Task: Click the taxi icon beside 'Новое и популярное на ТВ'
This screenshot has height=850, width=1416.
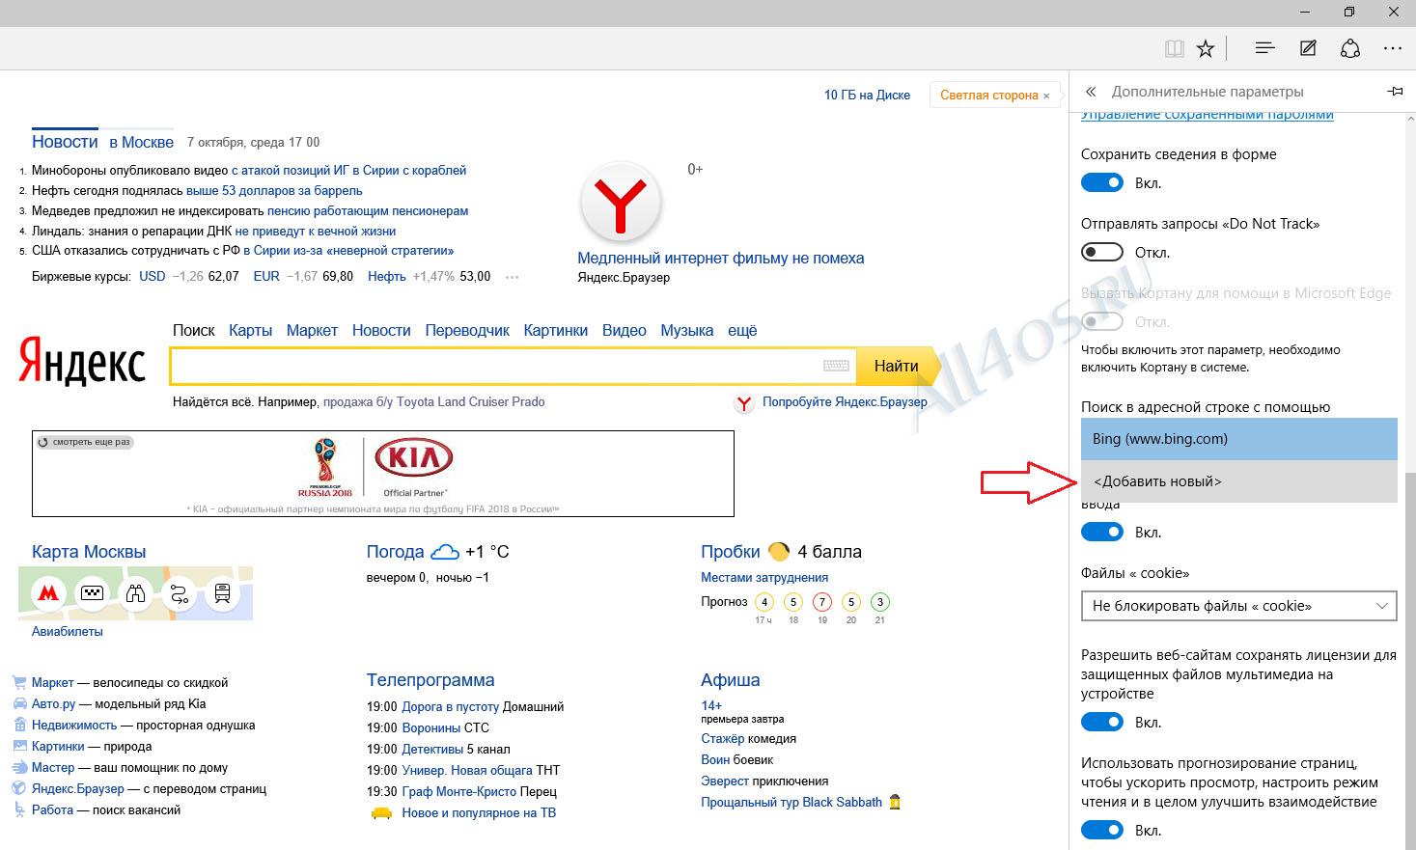Action: click(x=382, y=813)
